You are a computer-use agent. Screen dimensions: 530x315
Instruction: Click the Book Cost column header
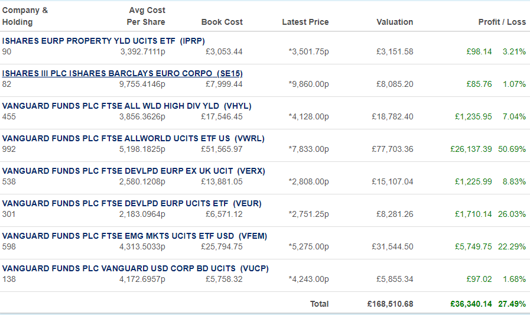coord(222,22)
